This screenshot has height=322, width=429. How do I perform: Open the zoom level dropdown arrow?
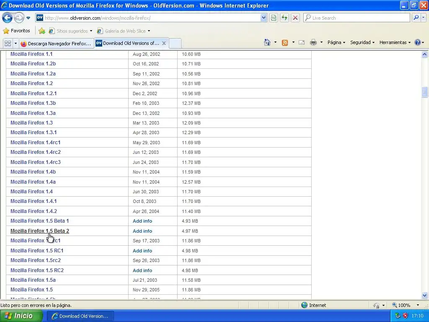click(x=418, y=305)
